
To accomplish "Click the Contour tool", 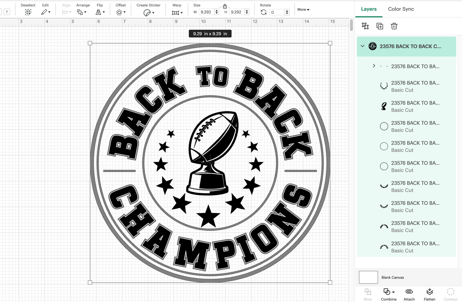I will [451, 294].
